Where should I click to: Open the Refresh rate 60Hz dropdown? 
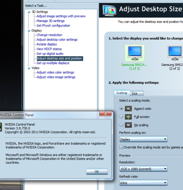point(143,183)
